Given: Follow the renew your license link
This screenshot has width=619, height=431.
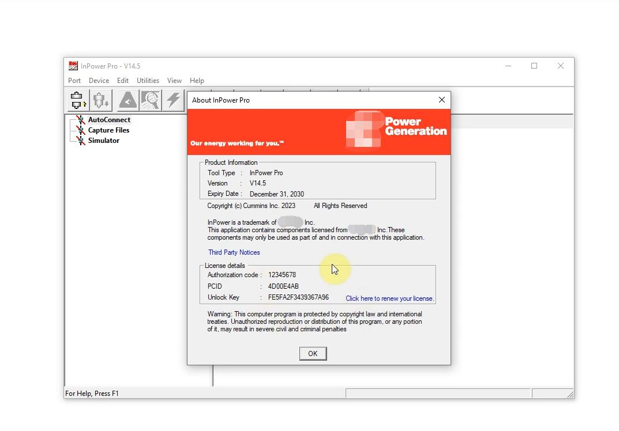Looking at the screenshot, I should click(389, 298).
